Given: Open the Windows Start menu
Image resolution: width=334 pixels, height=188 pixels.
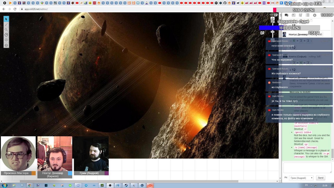Looking at the screenshot, I should coord(4,185).
